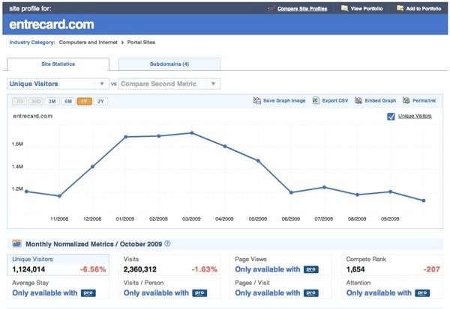Click the Export CSV spreadsheet icon
Screen dimensions: 450x309
click(x=316, y=100)
